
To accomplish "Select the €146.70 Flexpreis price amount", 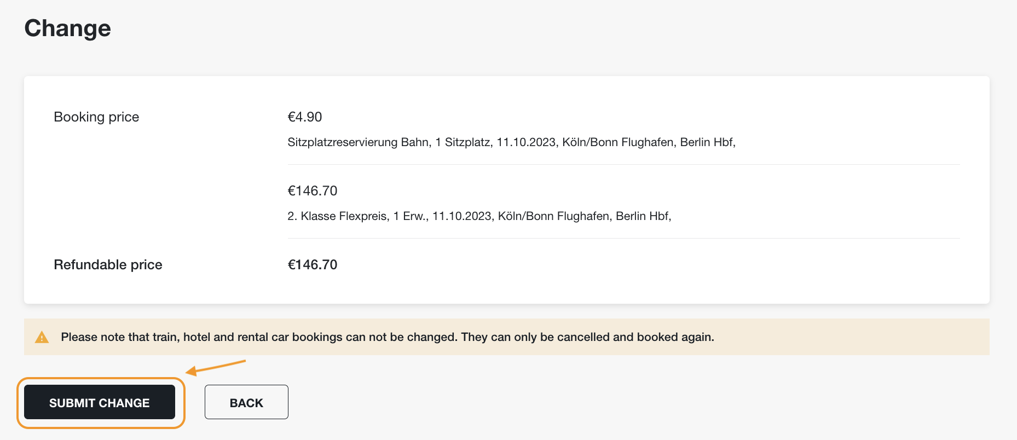I will point(313,191).
